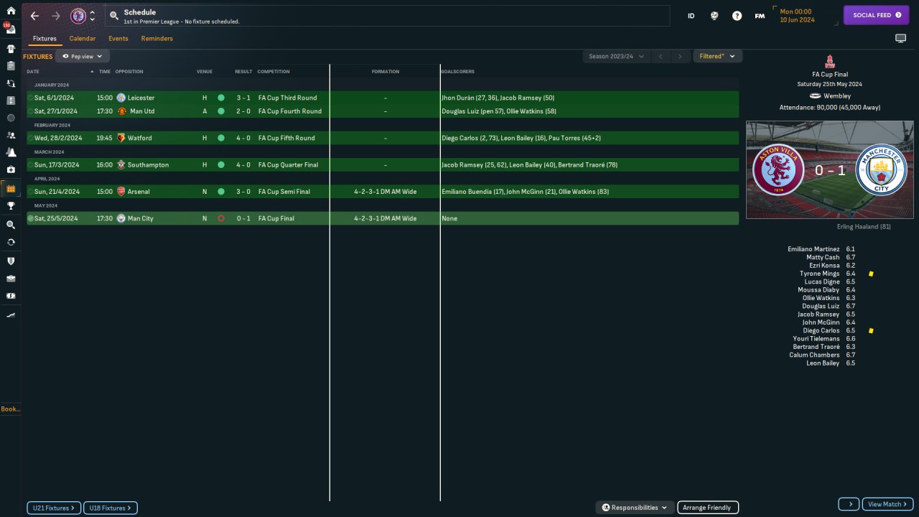Open the ID icon in top bar
Image resolution: width=919 pixels, height=517 pixels.
[691, 16]
